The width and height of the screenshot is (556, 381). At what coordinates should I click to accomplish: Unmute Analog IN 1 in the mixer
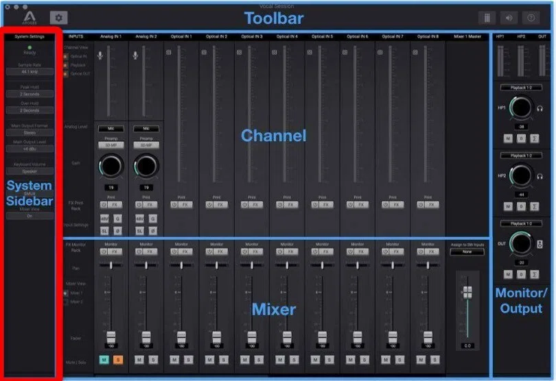click(104, 360)
